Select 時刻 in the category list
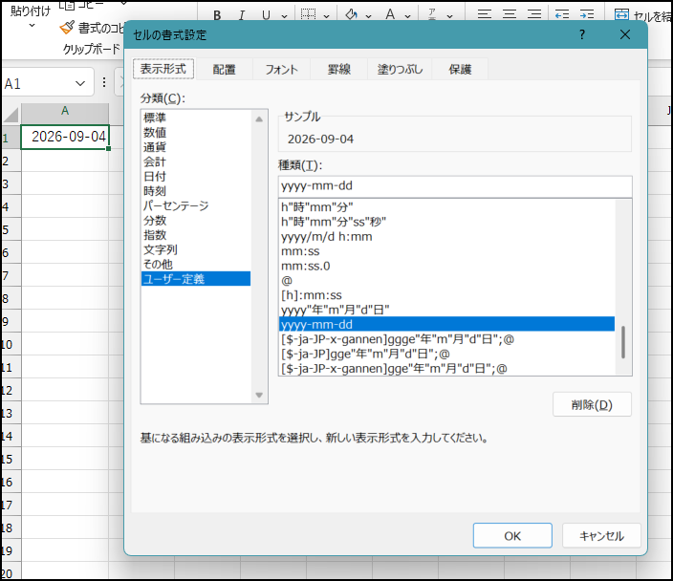This screenshot has height=581, width=673. click(x=196, y=191)
